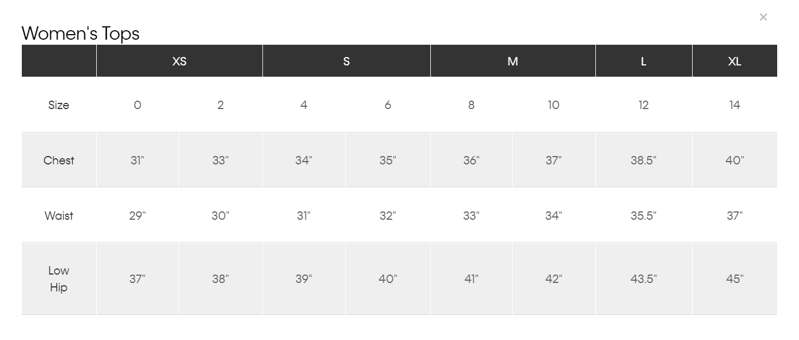Click the Chest row label
Viewport: 799px width, 340px height.
(x=59, y=160)
